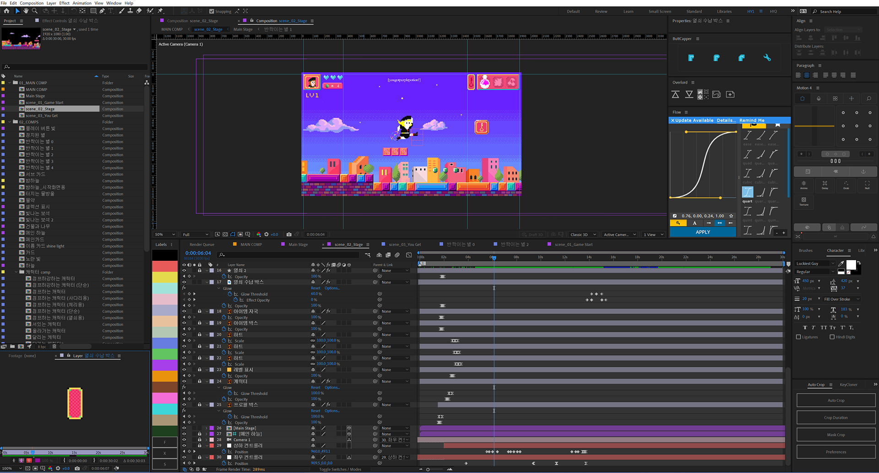Expand layer 26 Main Stage properties
879x473 pixels.
[x=206, y=428]
